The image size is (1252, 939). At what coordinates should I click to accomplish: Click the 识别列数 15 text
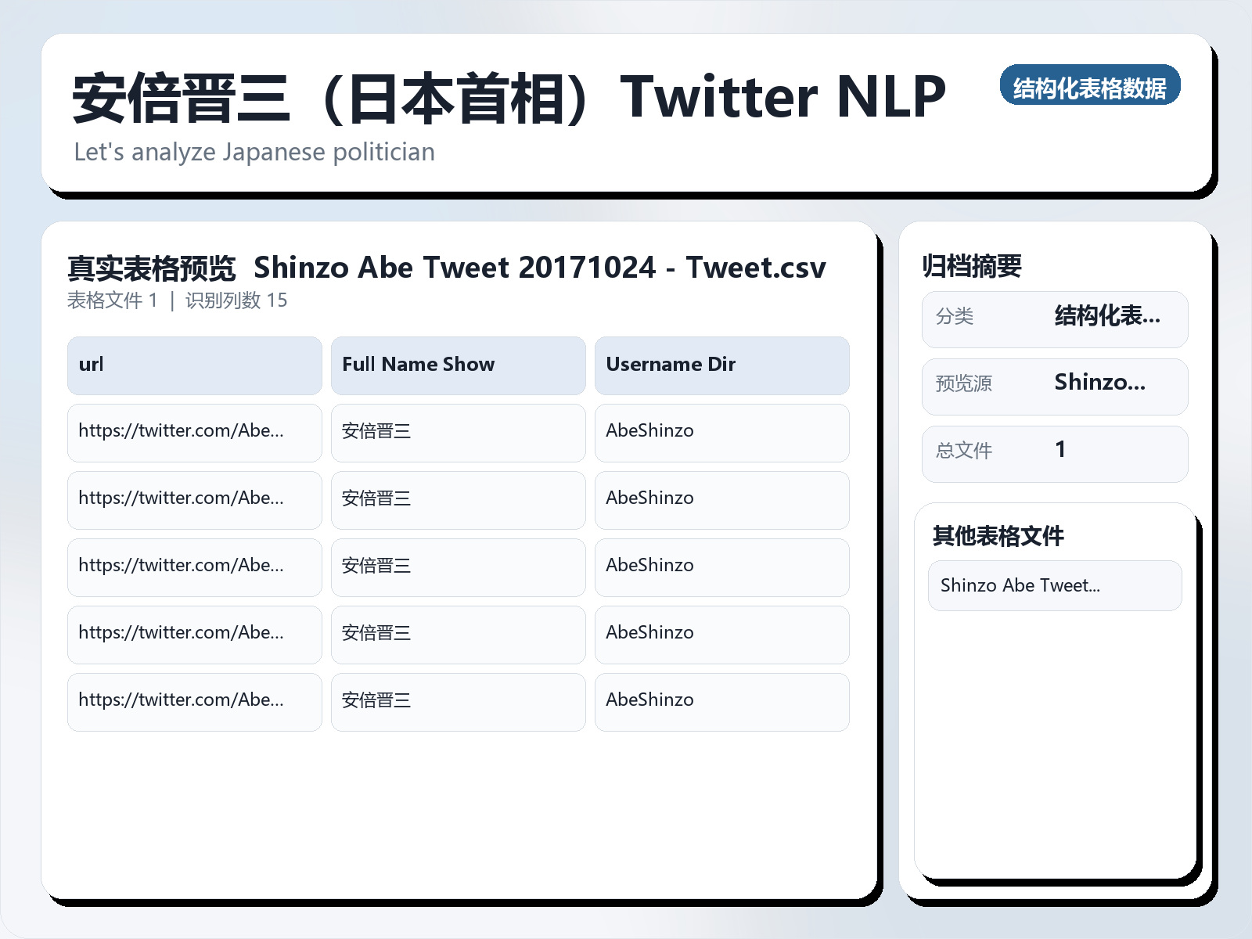[x=235, y=300]
